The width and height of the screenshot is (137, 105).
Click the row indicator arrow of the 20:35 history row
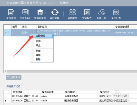6,101
